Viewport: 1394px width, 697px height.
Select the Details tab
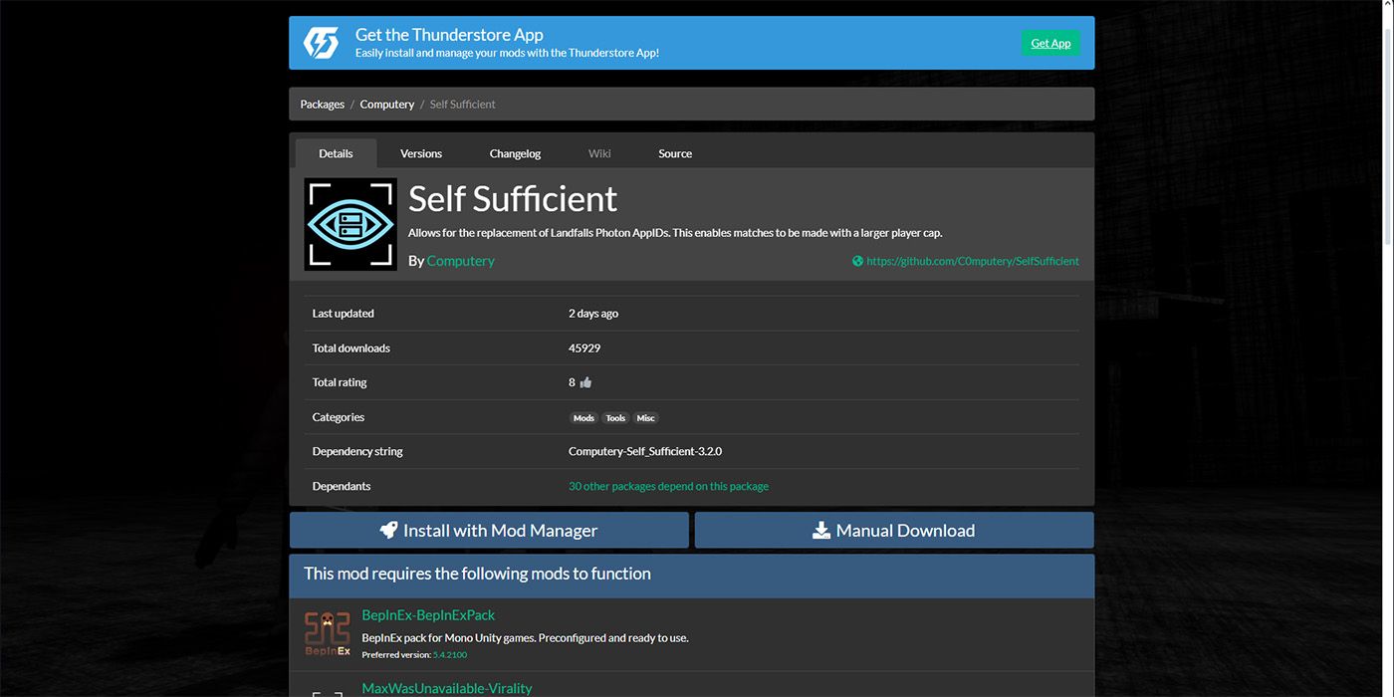[x=336, y=153]
